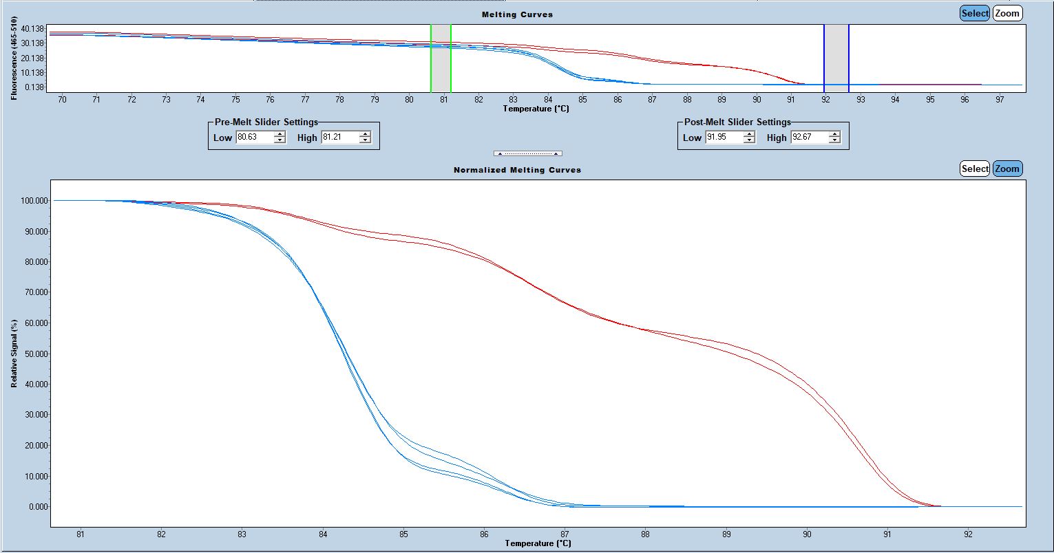The height and width of the screenshot is (553, 1054).
Task: Click the right blue post-melt slider line
Action: [x=849, y=58]
